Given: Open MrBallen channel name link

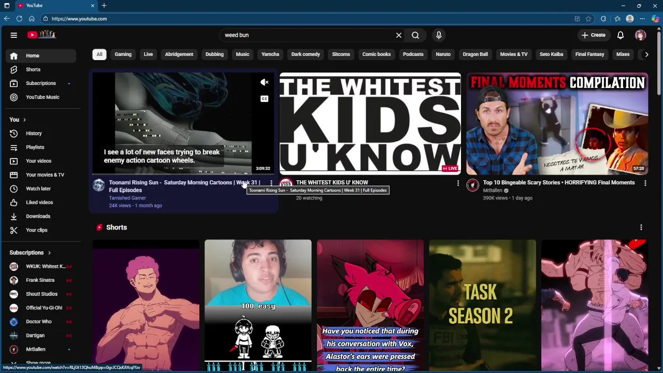Looking at the screenshot, I should [x=493, y=191].
